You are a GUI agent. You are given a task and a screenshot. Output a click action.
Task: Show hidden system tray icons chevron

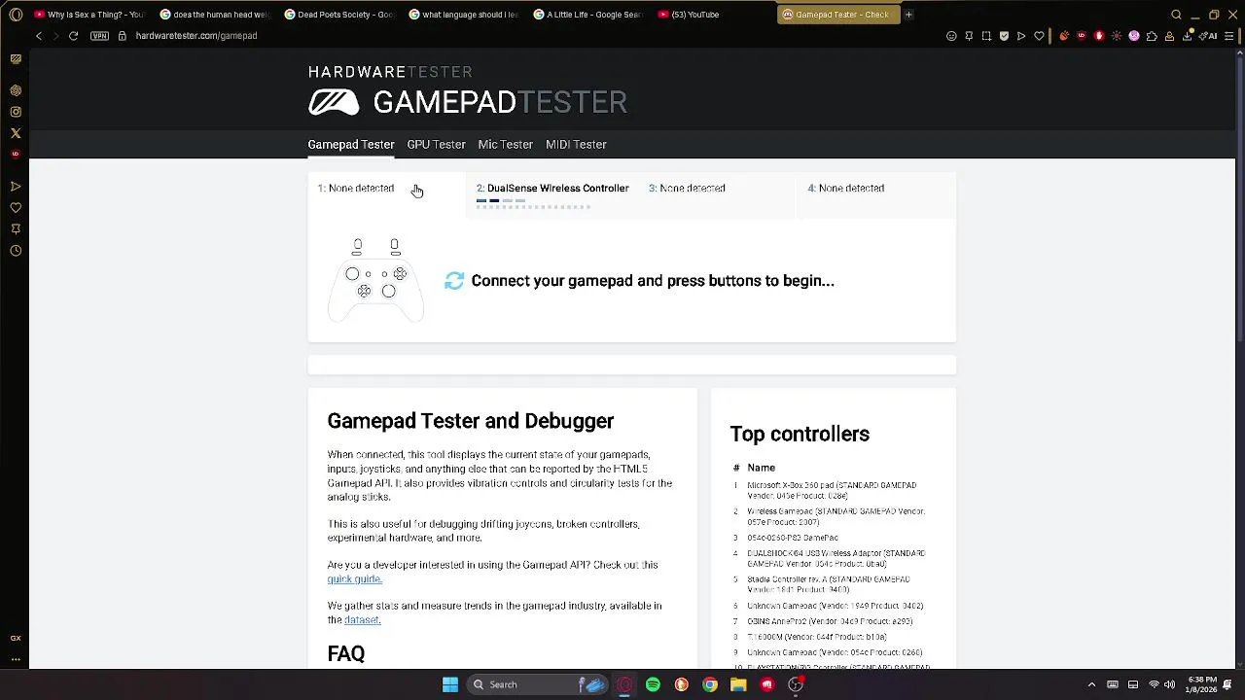(x=1091, y=684)
